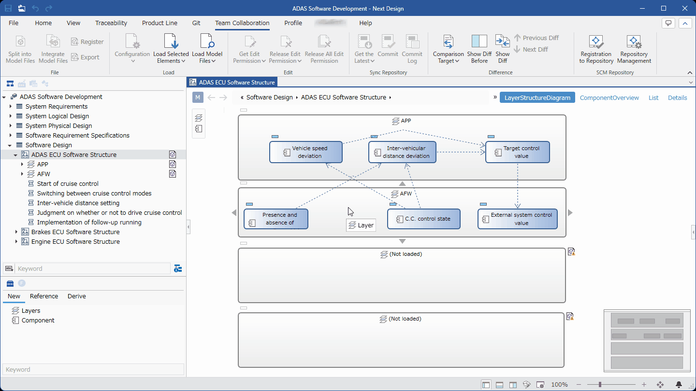Switch to the Home ribbon tab
This screenshot has width=696, height=391.
coord(43,23)
